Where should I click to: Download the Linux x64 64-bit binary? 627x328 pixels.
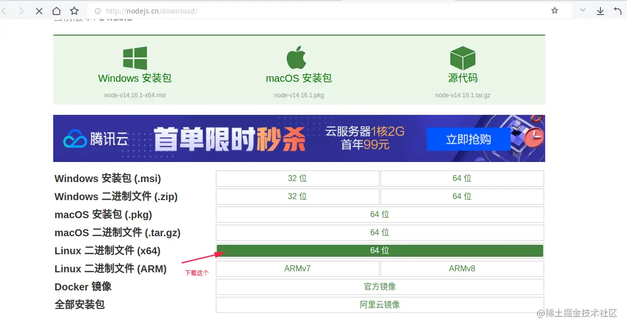(x=379, y=250)
